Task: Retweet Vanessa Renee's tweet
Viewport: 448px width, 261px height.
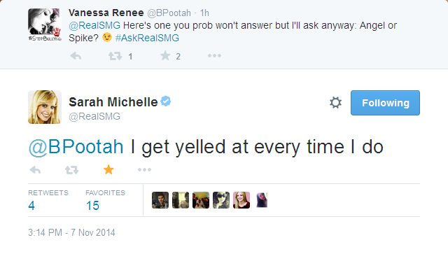Action: coord(115,56)
